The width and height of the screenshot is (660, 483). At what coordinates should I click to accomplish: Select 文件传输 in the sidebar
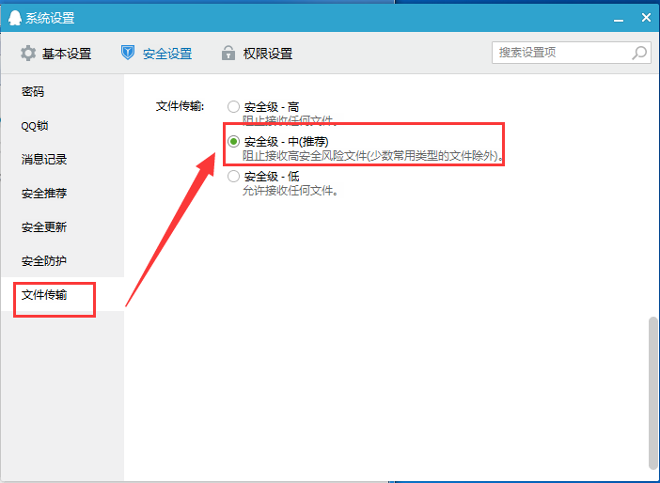(x=62, y=294)
